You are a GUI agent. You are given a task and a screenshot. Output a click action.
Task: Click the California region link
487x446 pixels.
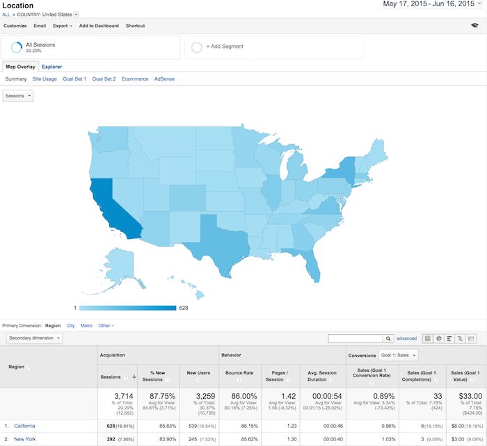point(24,426)
